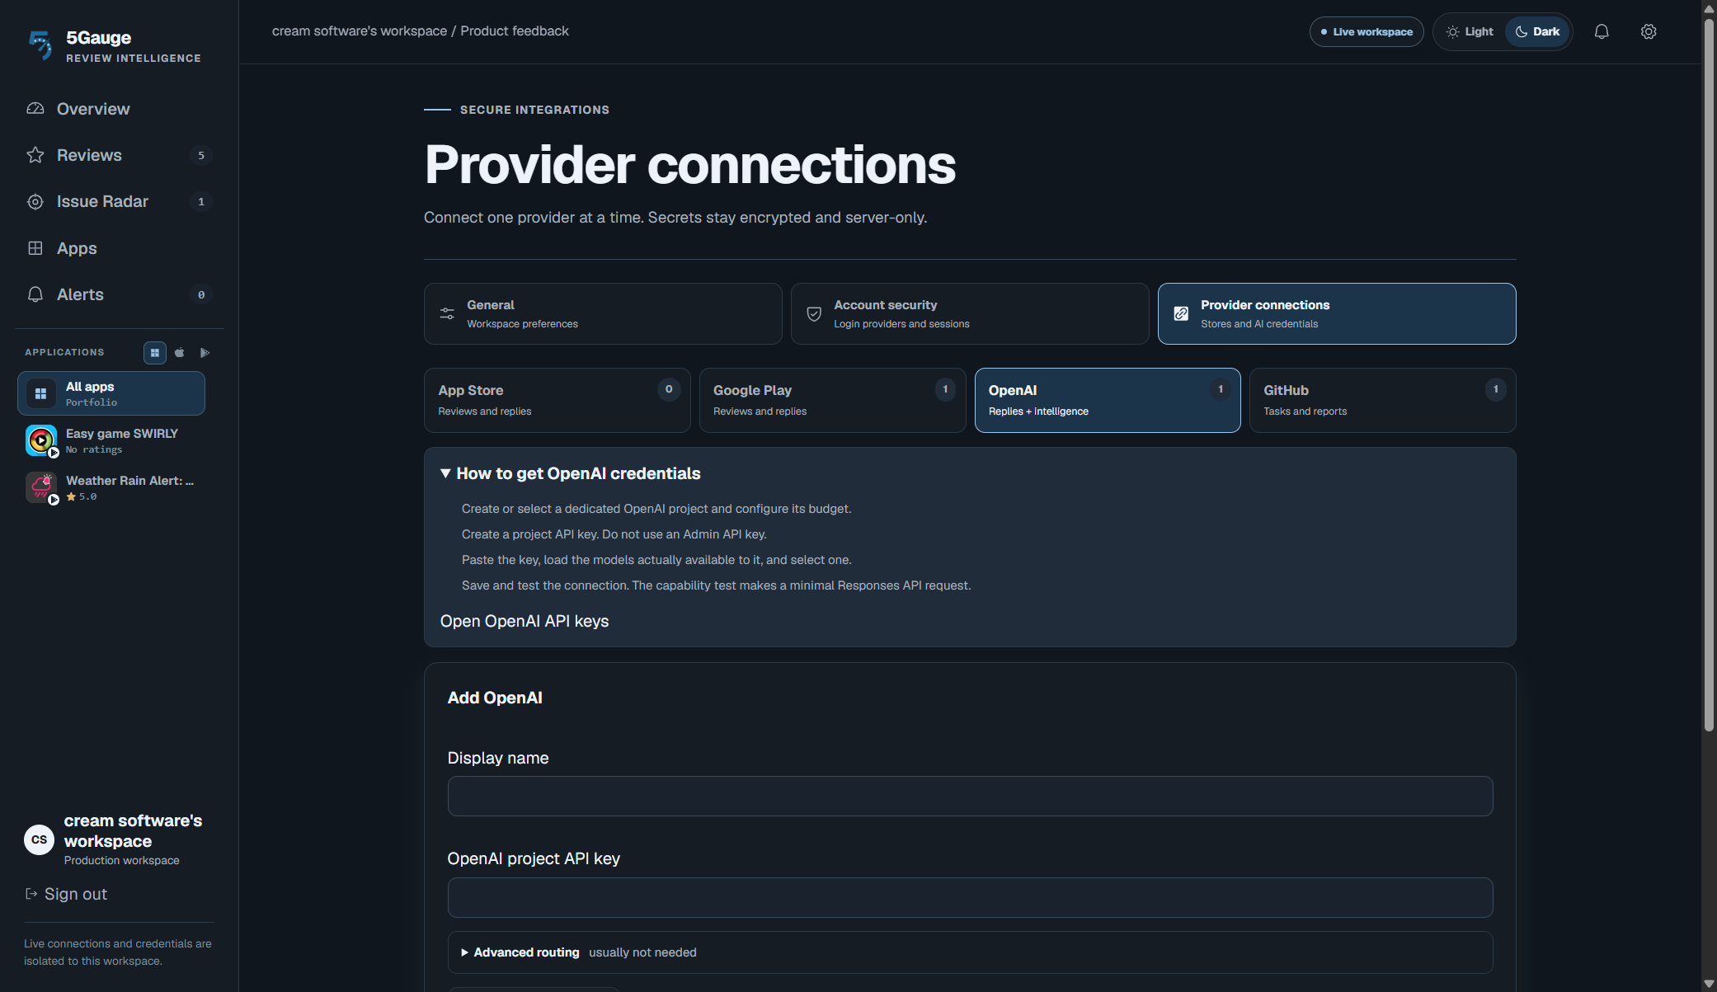
Task: Click the "Production workspace" label
Action: pyautogui.click(x=122, y=860)
